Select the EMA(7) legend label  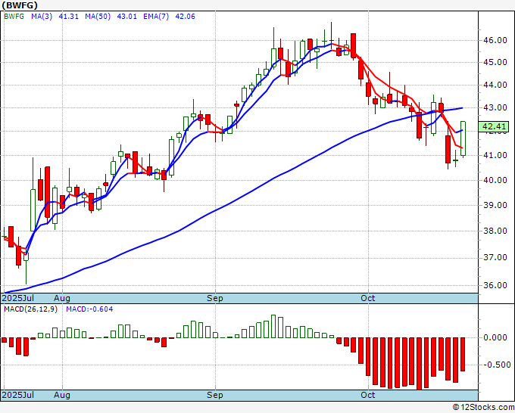point(156,17)
